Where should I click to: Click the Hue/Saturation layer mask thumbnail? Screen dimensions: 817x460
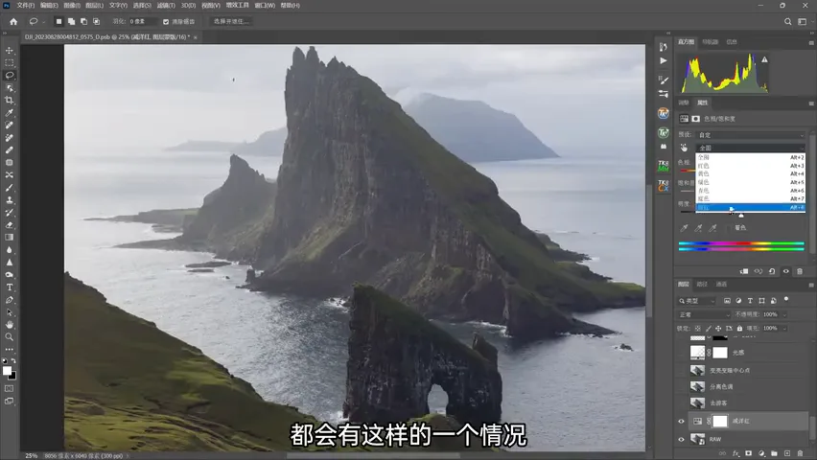pyautogui.click(x=719, y=421)
